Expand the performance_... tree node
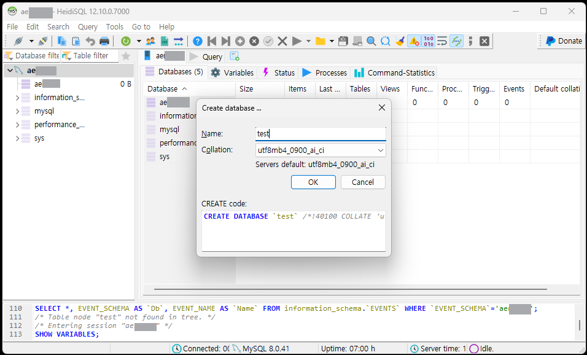The image size is (587, 355). point(17,125)
